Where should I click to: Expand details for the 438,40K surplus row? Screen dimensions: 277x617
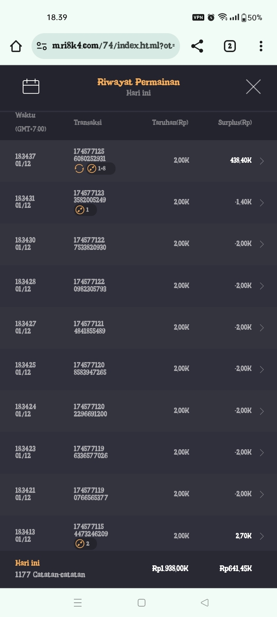point(262,161)
